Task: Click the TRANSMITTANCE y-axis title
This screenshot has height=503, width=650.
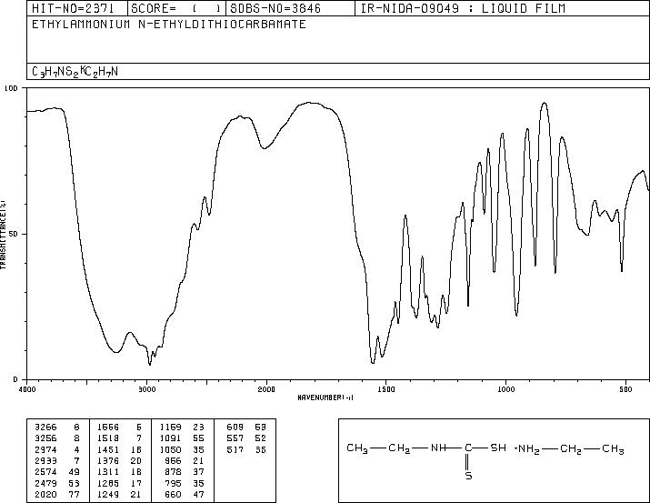Action: (x=3, y=235)
